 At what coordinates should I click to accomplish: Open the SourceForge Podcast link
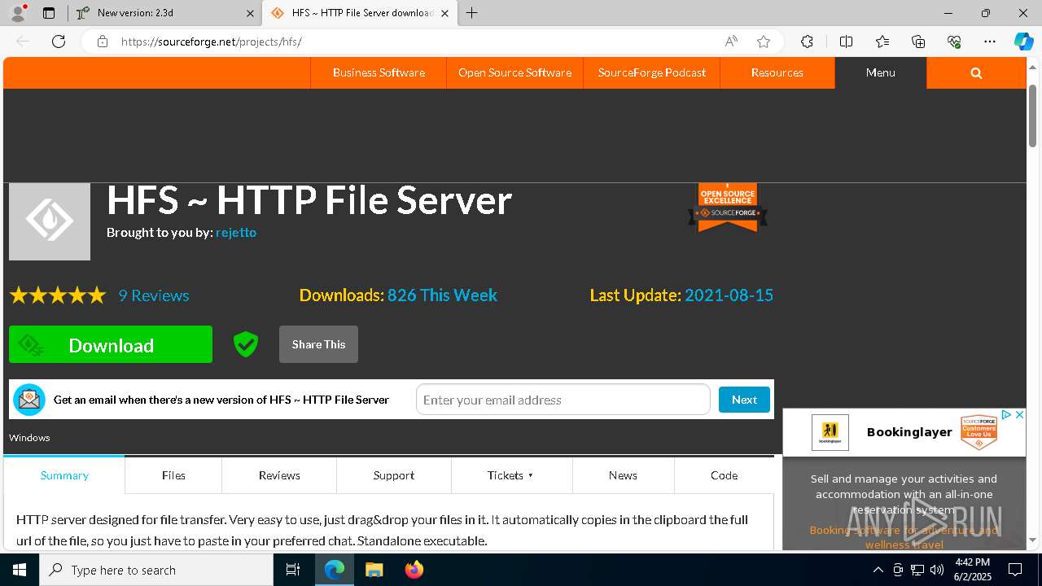(x=652, y=72)
